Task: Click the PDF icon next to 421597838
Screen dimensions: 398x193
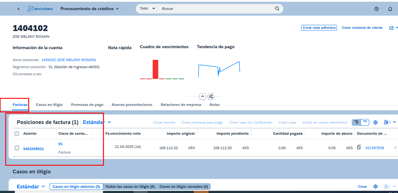Action: (x=359, y=148)
